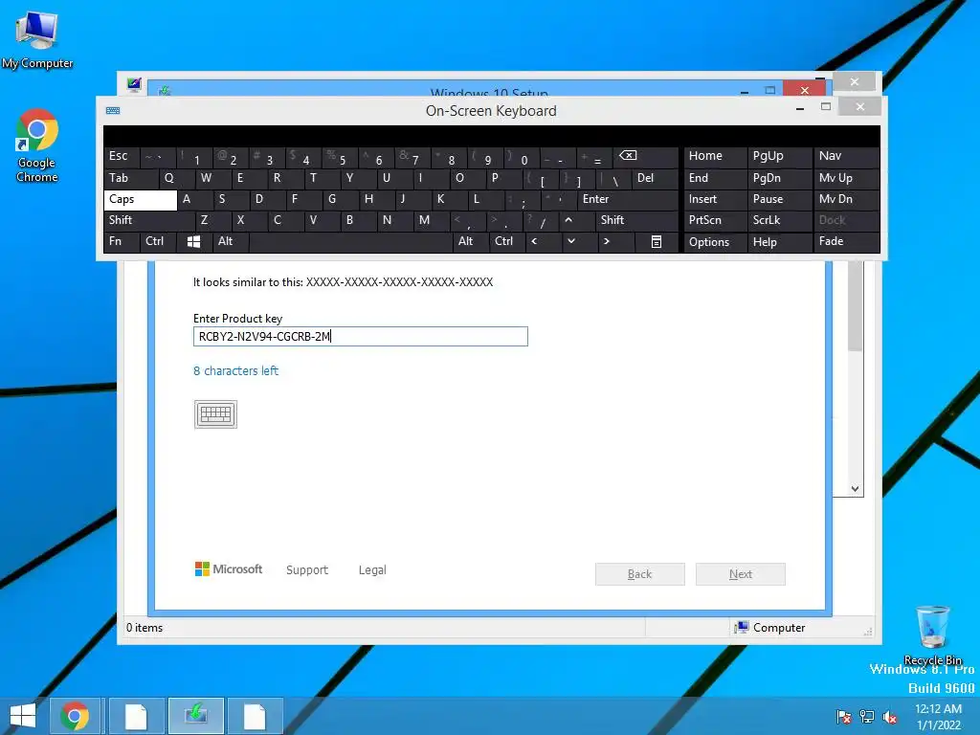Viewport: 980px width, 735px height.
Task: Toggle the left Alt key
Action: (231, 241)
